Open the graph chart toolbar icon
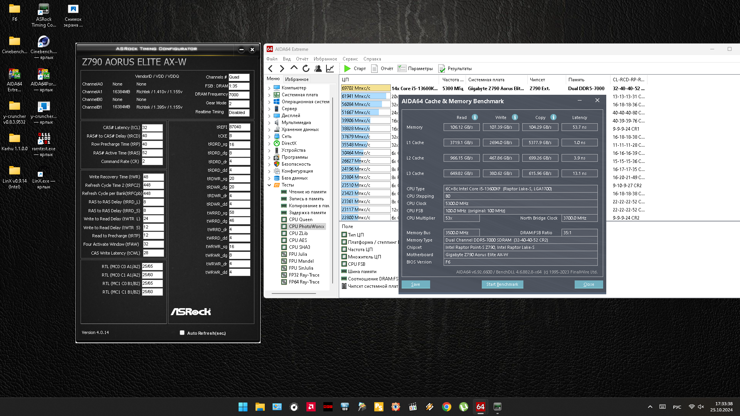 tap(330, 69)
